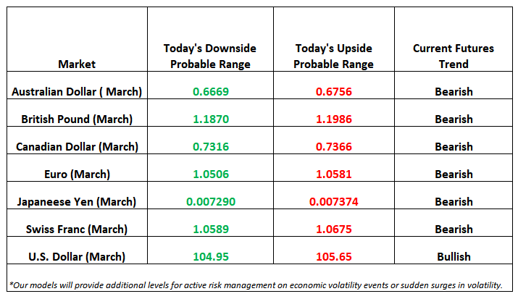
Task: Click the Current Futures Trend header
Action: (454, 56)
